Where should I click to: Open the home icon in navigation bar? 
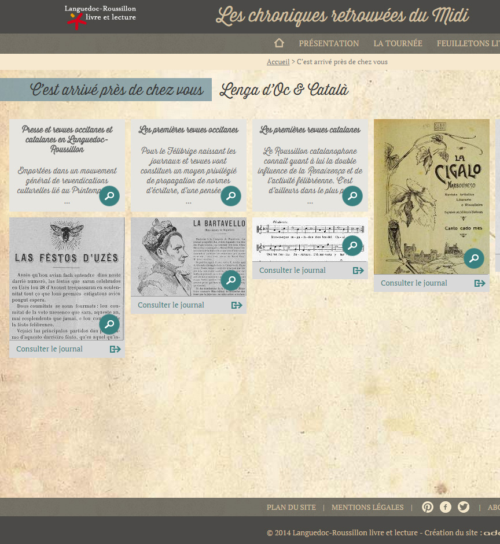[x=279, y=43]
